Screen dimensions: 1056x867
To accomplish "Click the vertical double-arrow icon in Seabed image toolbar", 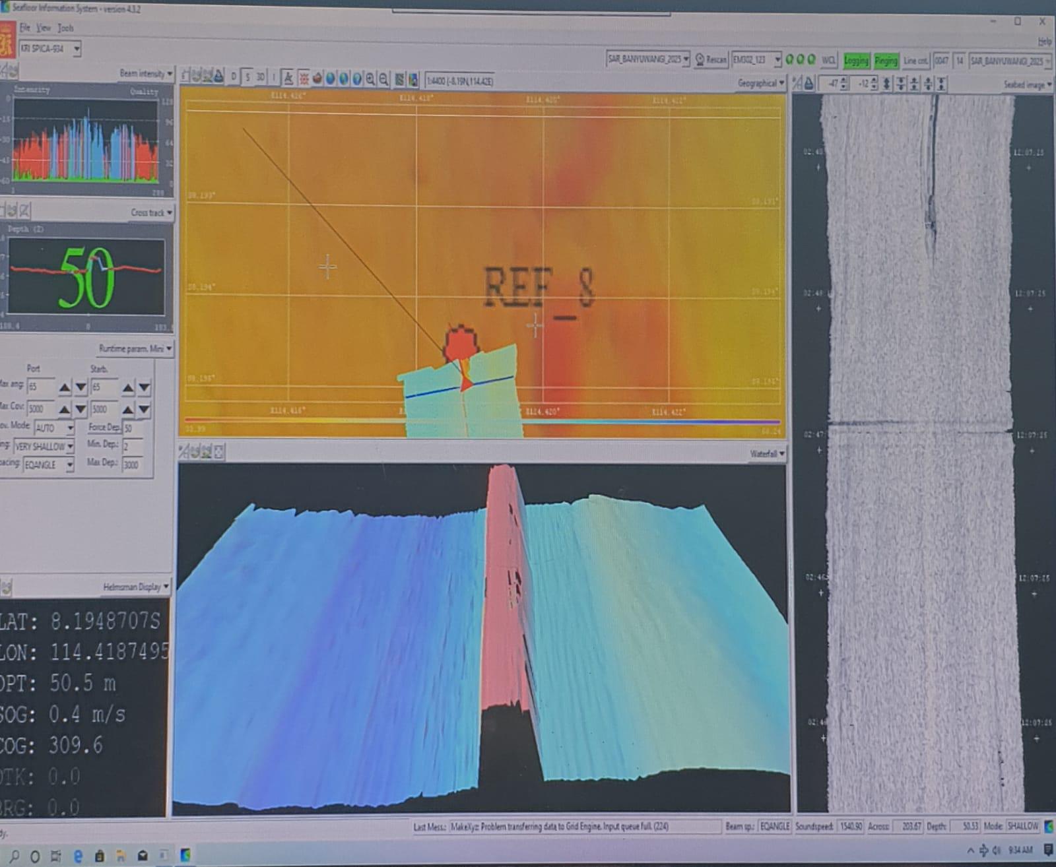I will coord(886,84).
